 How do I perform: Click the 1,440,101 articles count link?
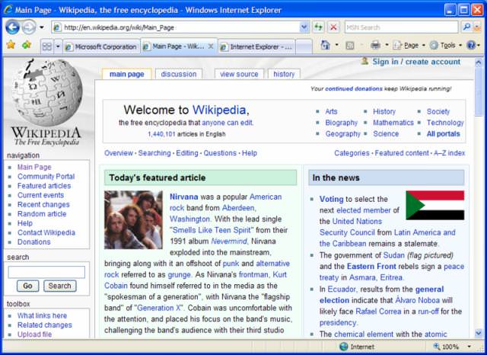tap(161, 134)
